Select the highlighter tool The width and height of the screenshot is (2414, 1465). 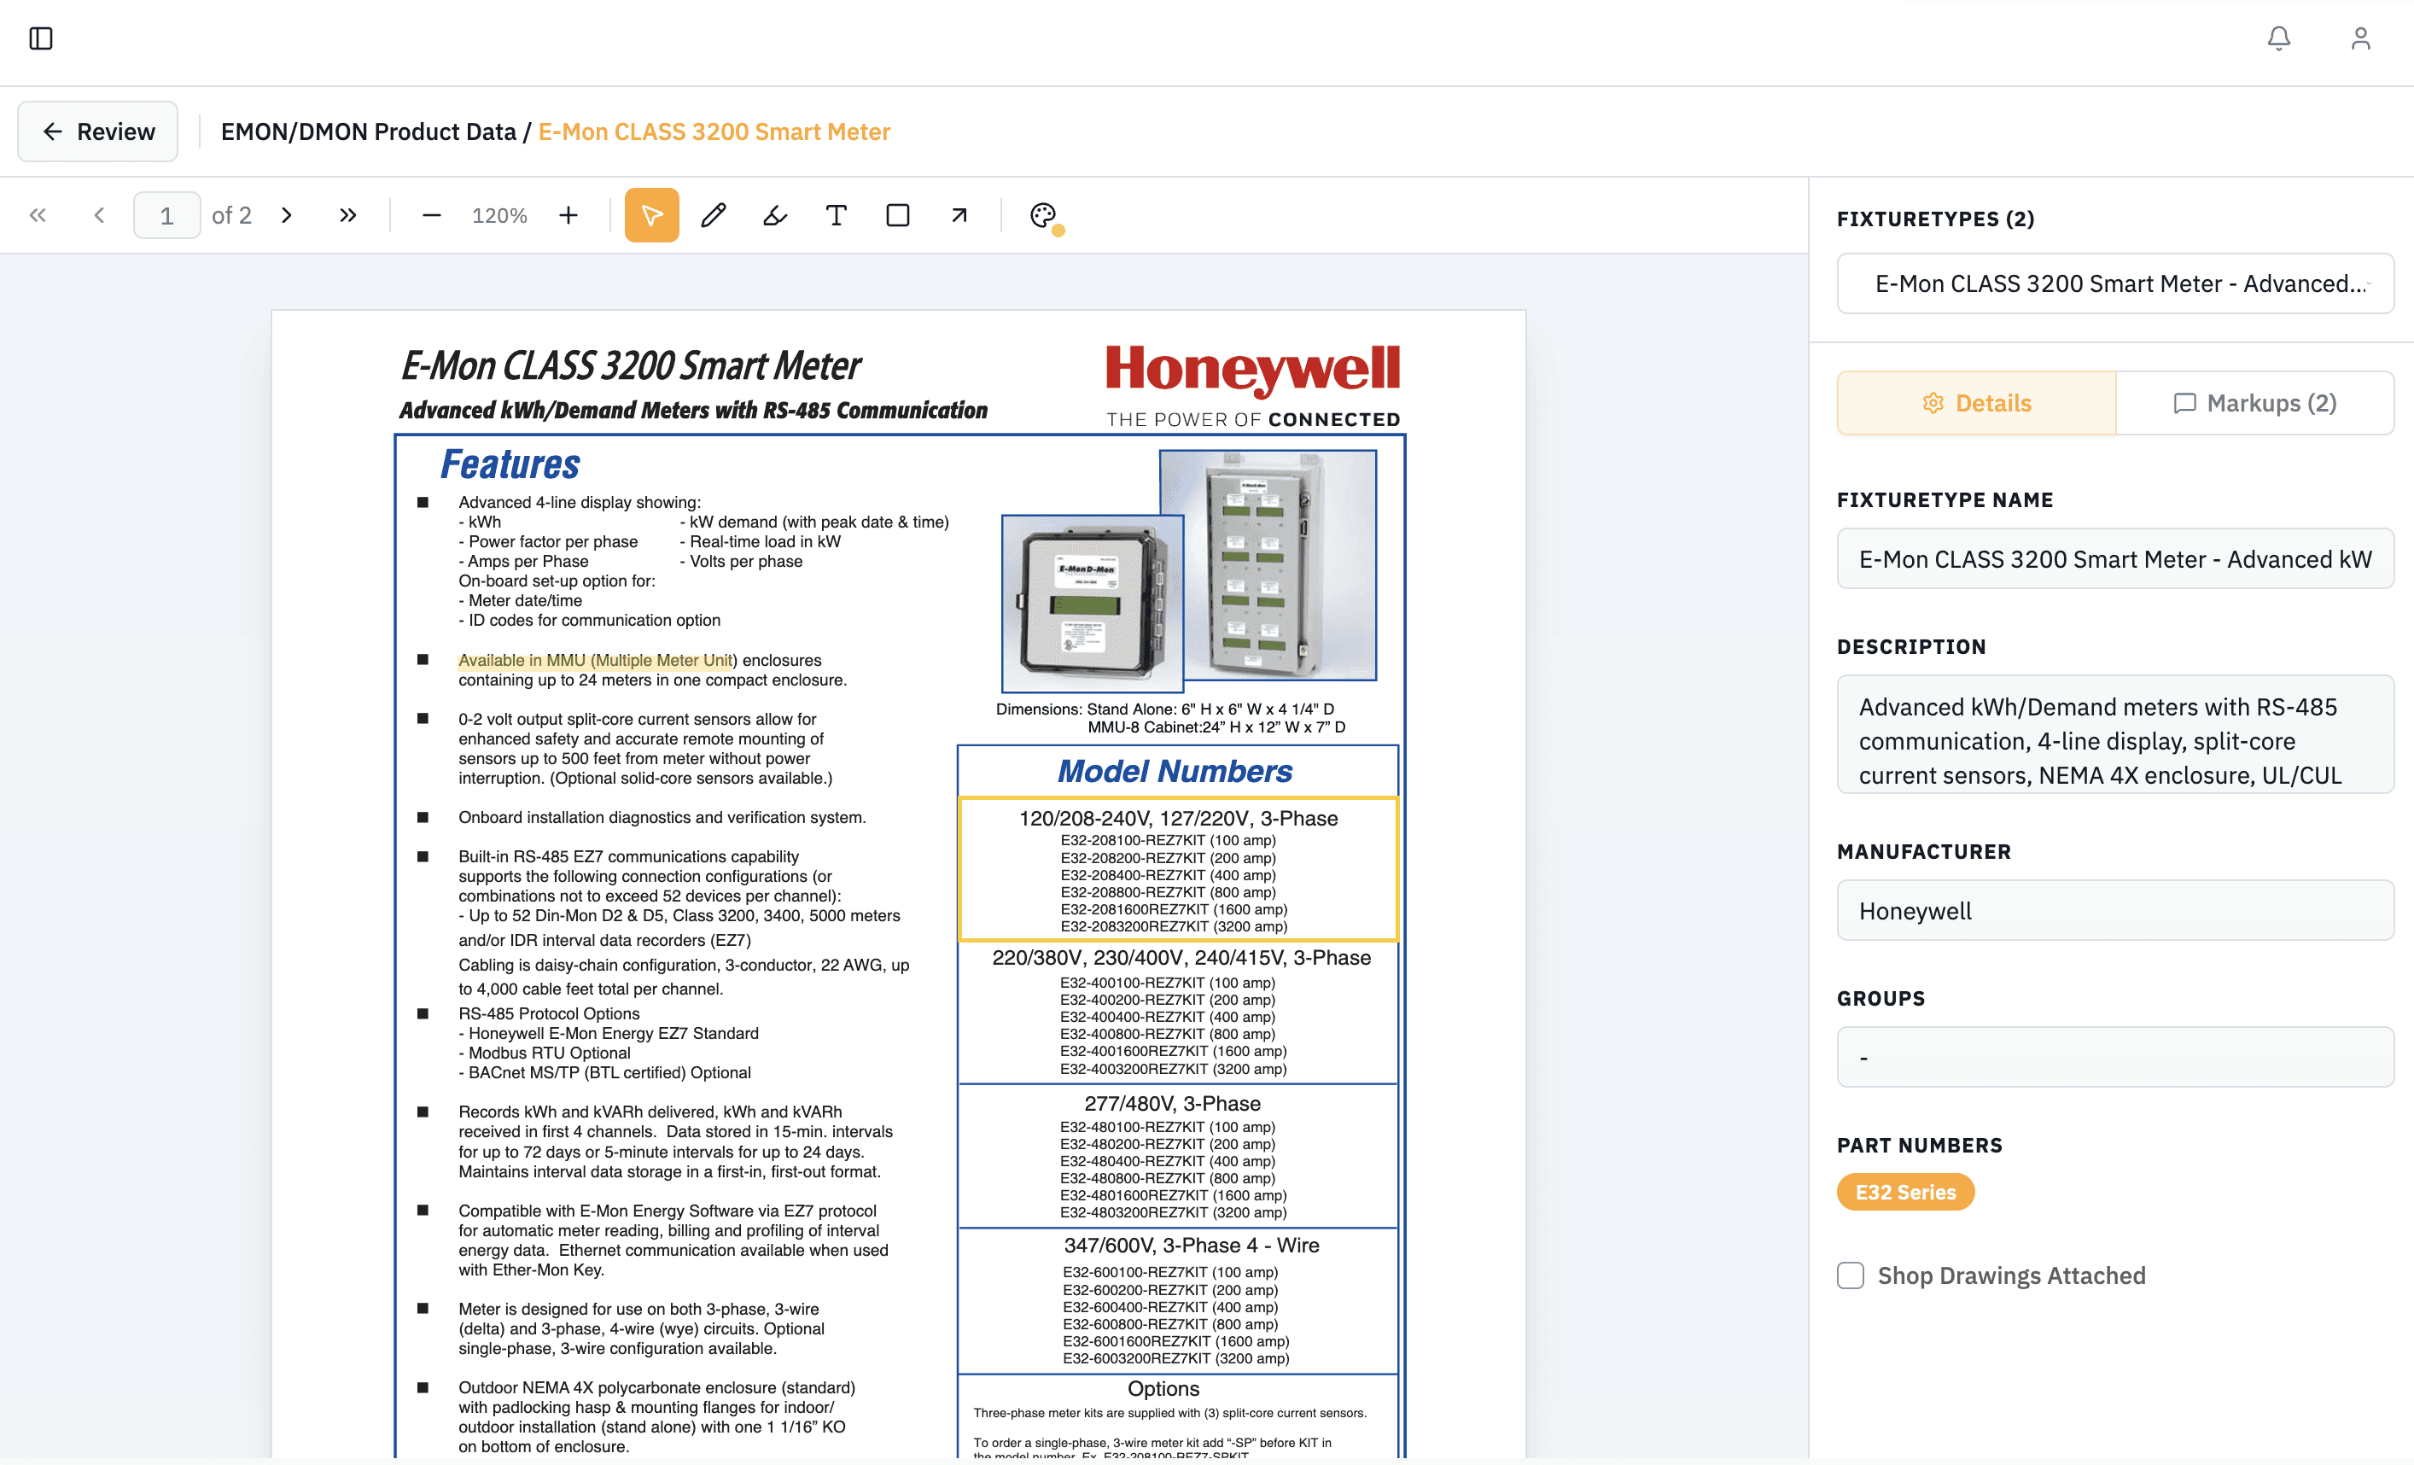pos(775,214)
